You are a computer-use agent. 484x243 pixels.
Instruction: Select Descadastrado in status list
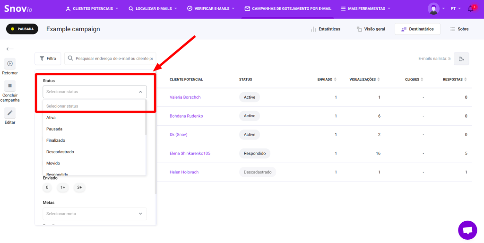click(94, 152)
